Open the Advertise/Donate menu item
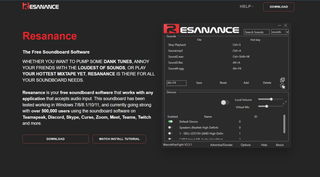This screenshot has height=177, width=320. (x=221, y=145)
